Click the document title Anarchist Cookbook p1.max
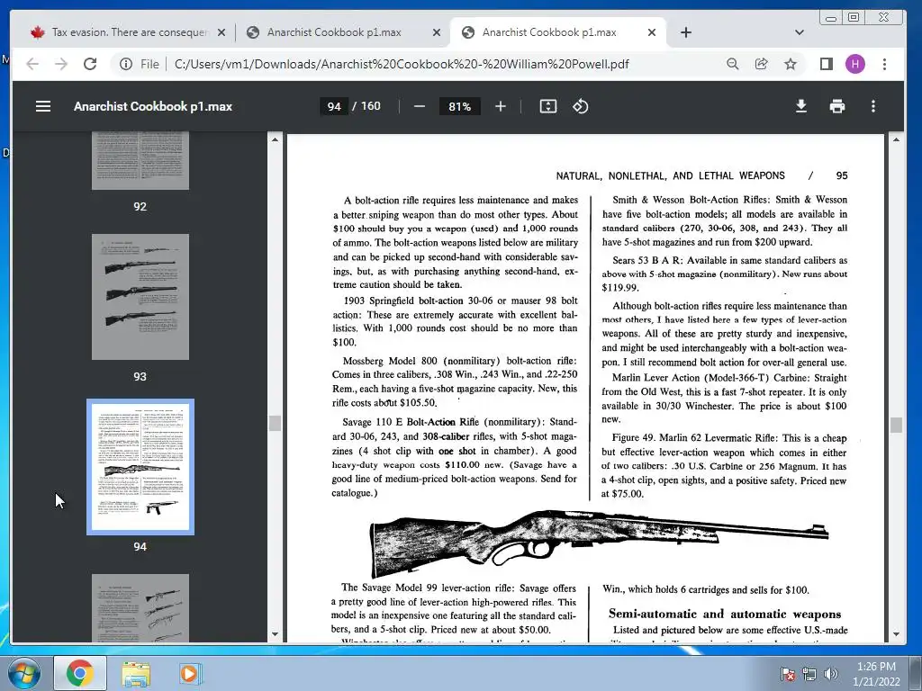 click(153, 106)
